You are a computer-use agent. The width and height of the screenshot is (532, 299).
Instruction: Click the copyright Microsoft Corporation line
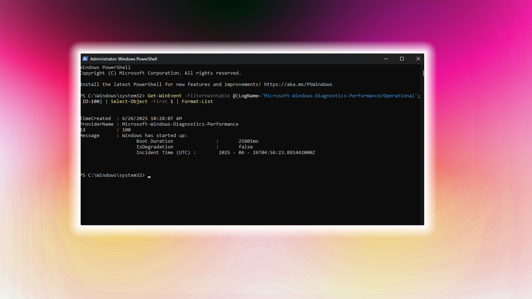(x=160, y=73)
